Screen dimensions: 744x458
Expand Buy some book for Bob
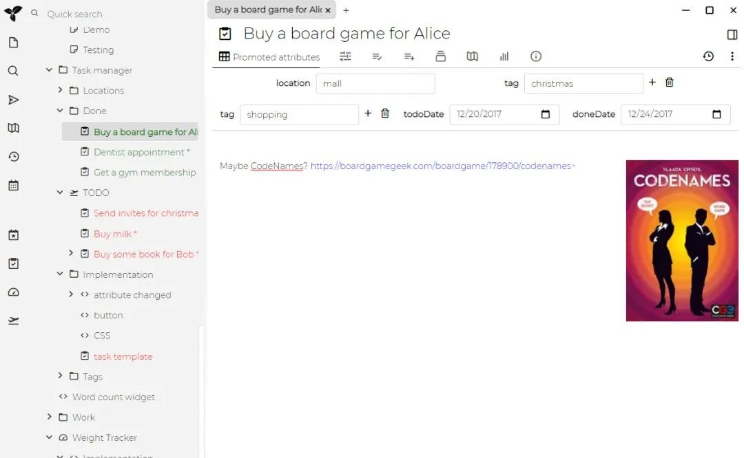click(x=71, y=253)
